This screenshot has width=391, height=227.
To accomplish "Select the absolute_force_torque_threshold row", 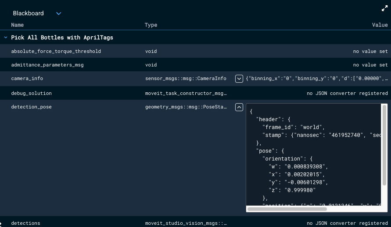I will 56,51.
